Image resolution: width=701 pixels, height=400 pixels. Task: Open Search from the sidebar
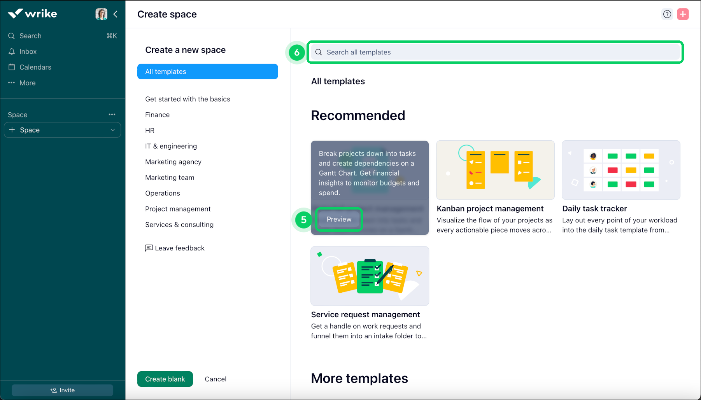pos(30,35)
